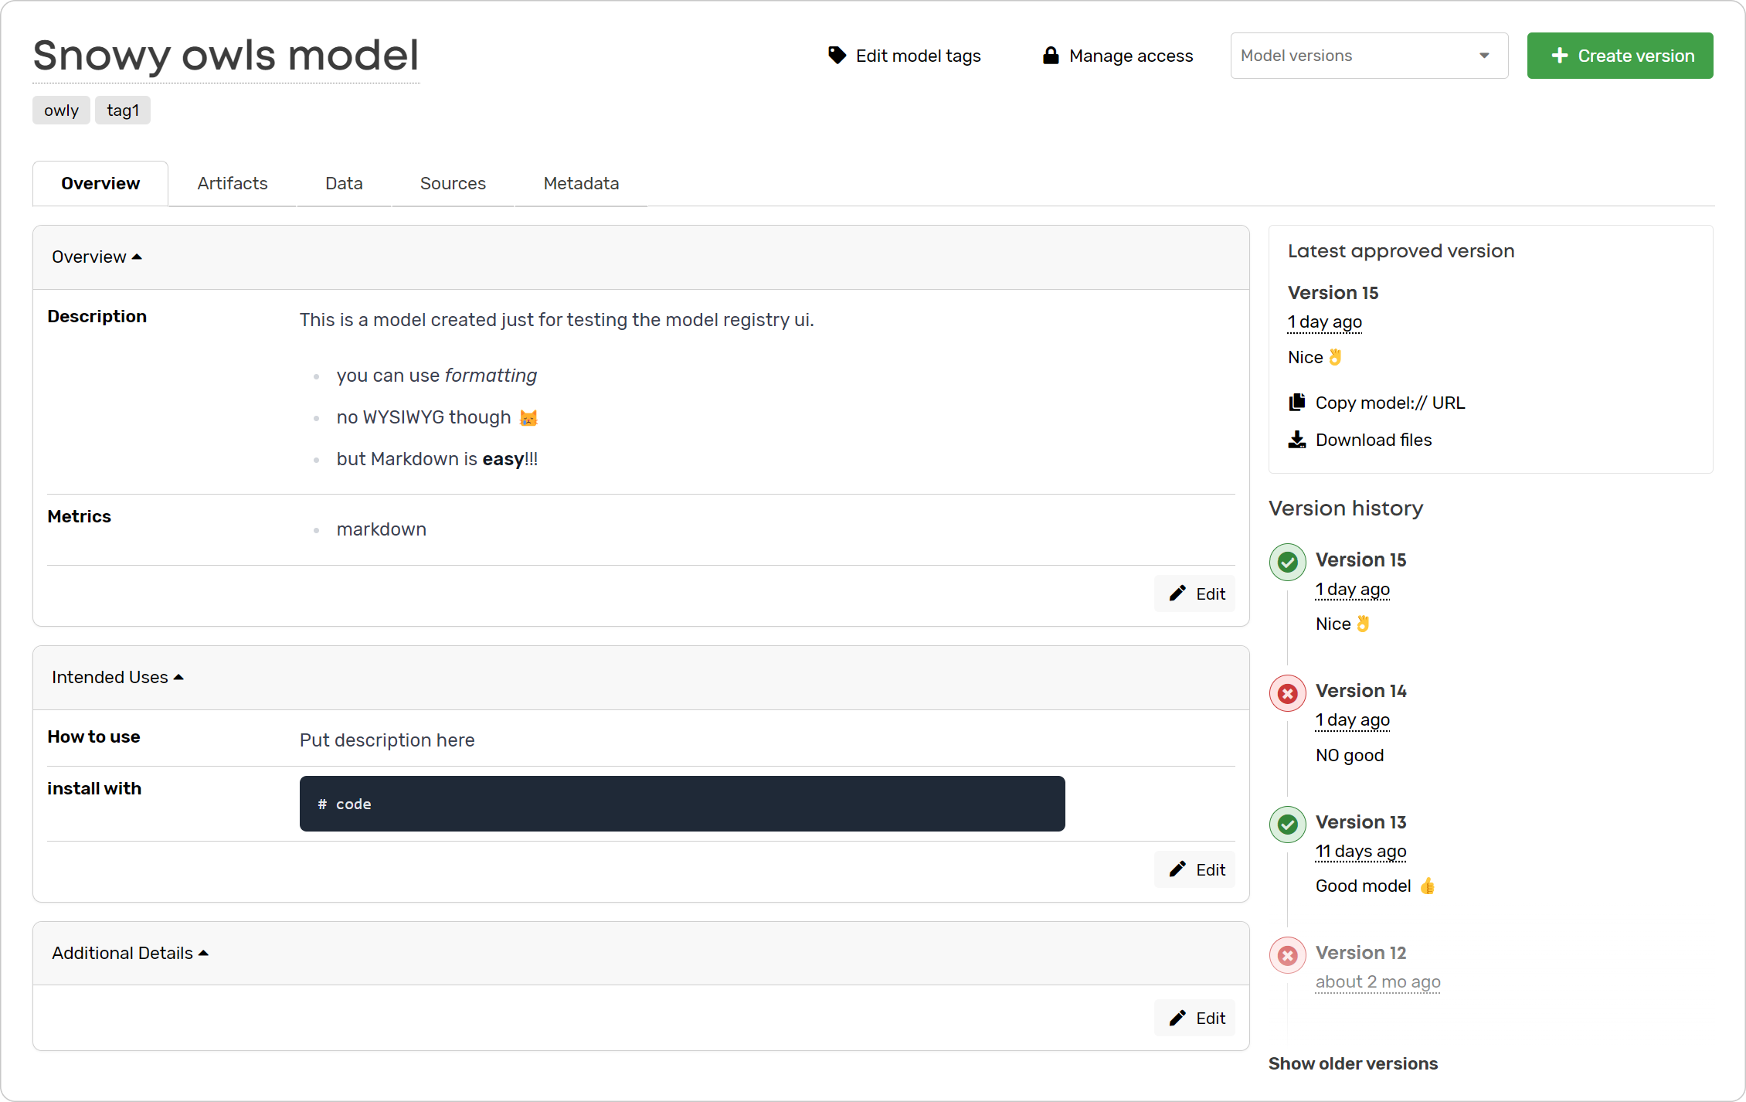Click the download icon next to Download files
1746x1102 pixels.
tap(1297, 439)
